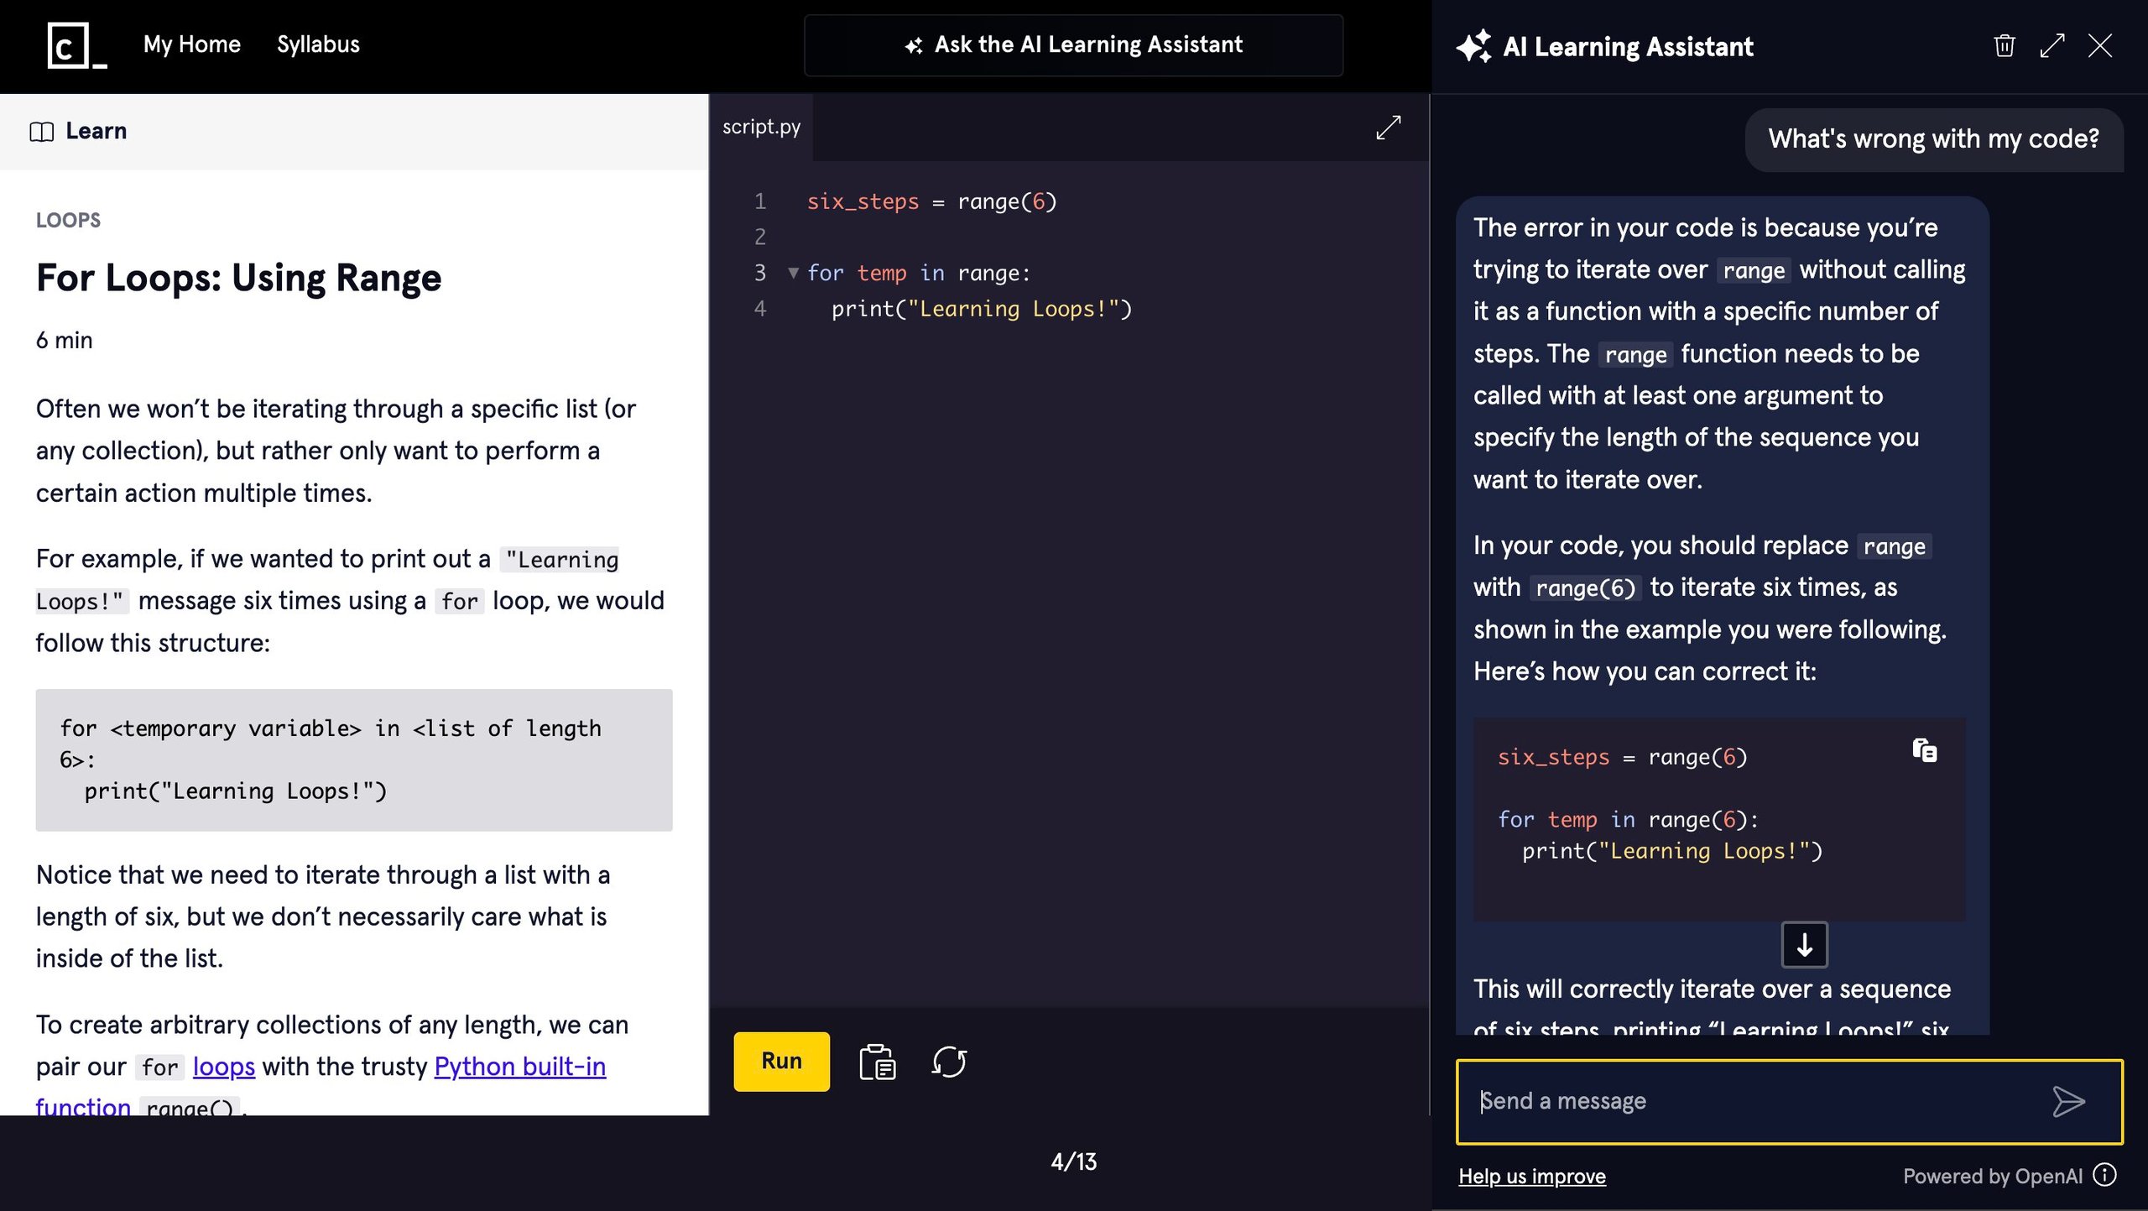The image size is (2148, 1211).
Task: Close the AI Learning Assistant panel
Action: [2101, 45]
